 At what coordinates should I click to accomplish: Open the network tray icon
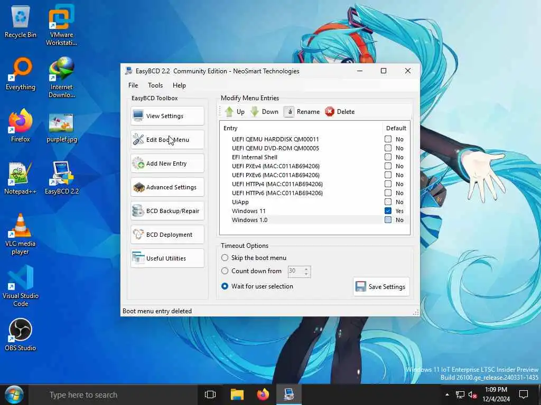point(460,394)
